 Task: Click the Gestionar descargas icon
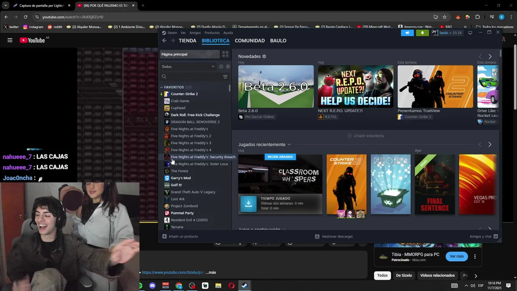(317, 236)
